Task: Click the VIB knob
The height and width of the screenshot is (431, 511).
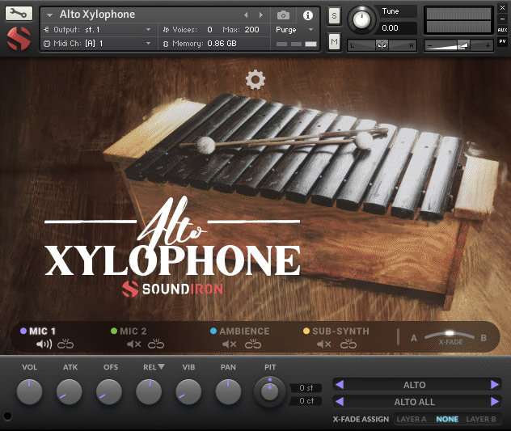Action: point(188,391)
